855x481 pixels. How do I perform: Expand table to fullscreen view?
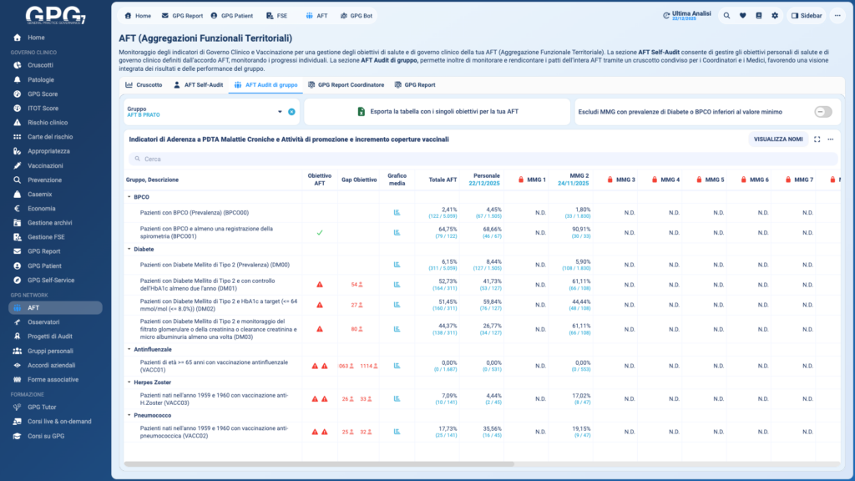click(x=817, y=139)
